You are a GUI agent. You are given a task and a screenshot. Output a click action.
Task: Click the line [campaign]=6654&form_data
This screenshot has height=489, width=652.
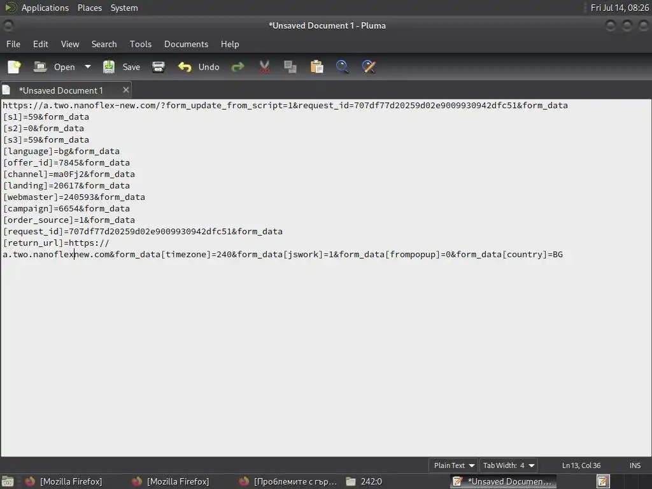point(66,208)
